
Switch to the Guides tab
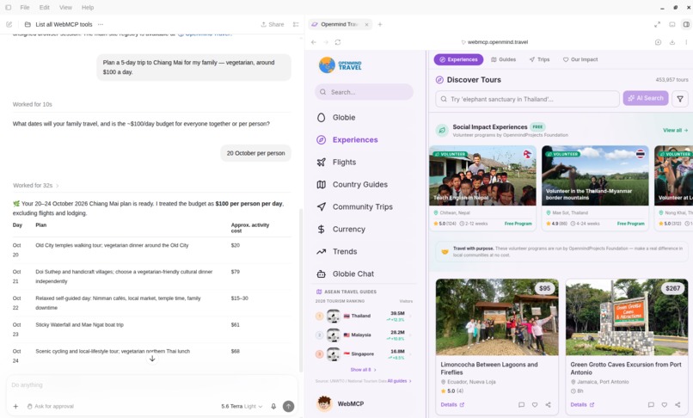click(503, 59)
